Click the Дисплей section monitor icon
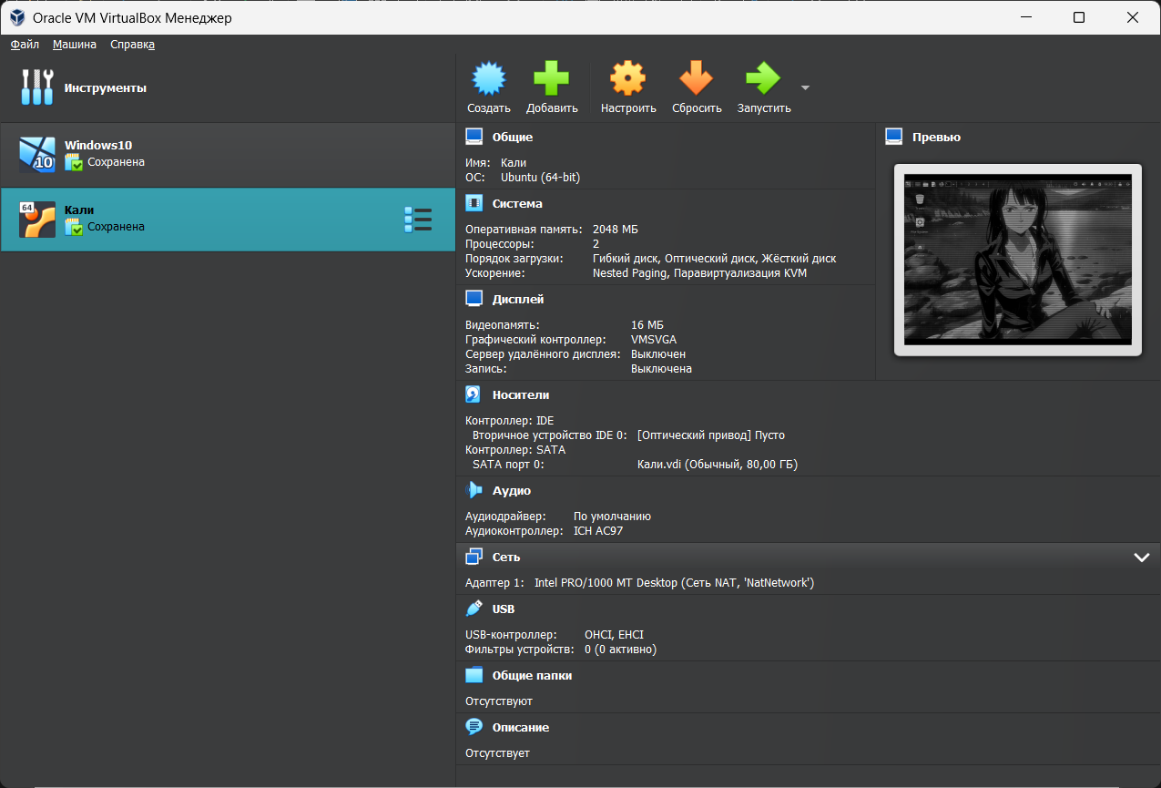Screen dimensions: 1161x788 [x=474, y=299]
